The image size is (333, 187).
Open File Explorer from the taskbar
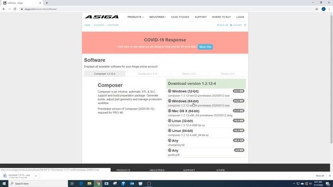point(89,183)
